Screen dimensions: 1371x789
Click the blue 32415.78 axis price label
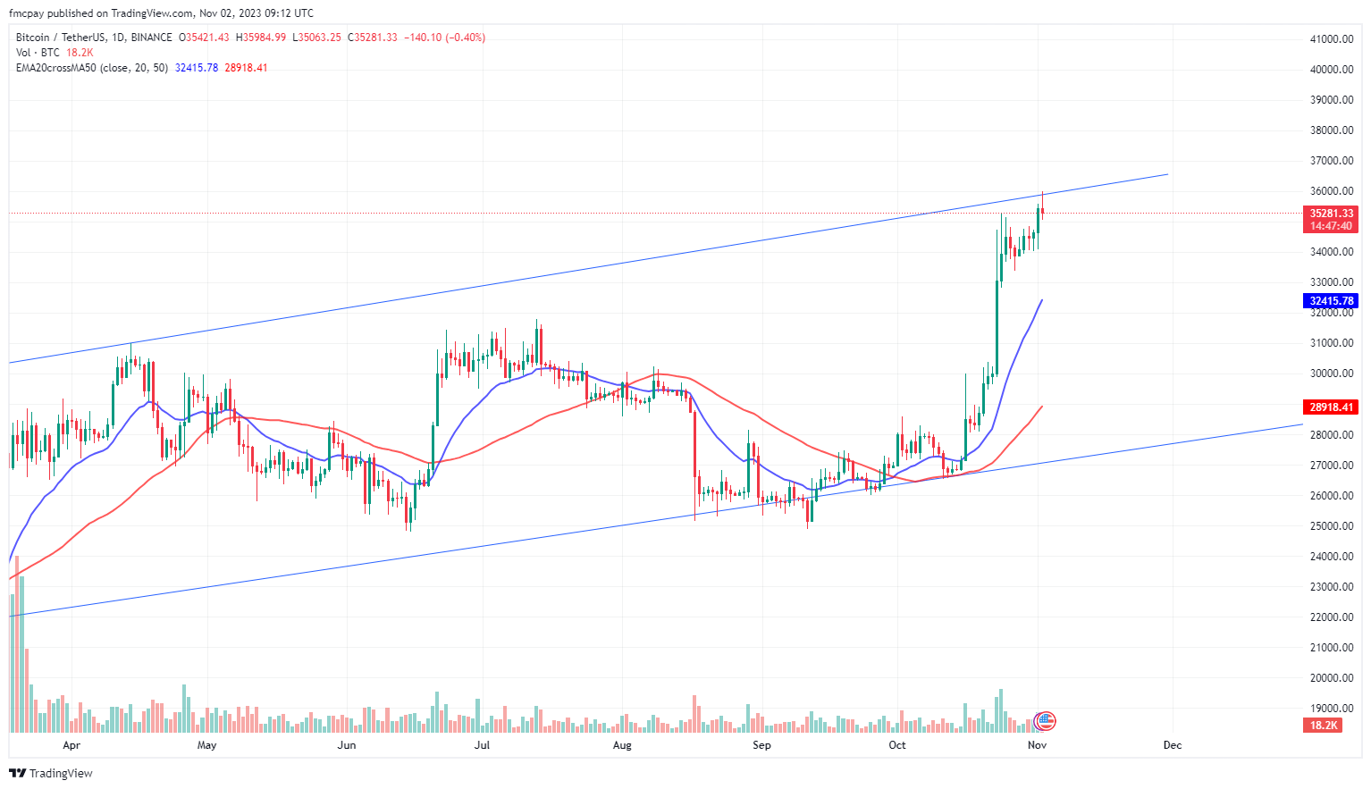point(1331,301)
